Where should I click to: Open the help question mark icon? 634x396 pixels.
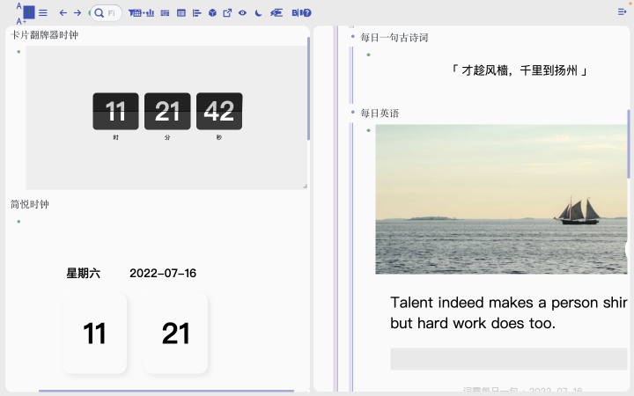click(307, 13)
